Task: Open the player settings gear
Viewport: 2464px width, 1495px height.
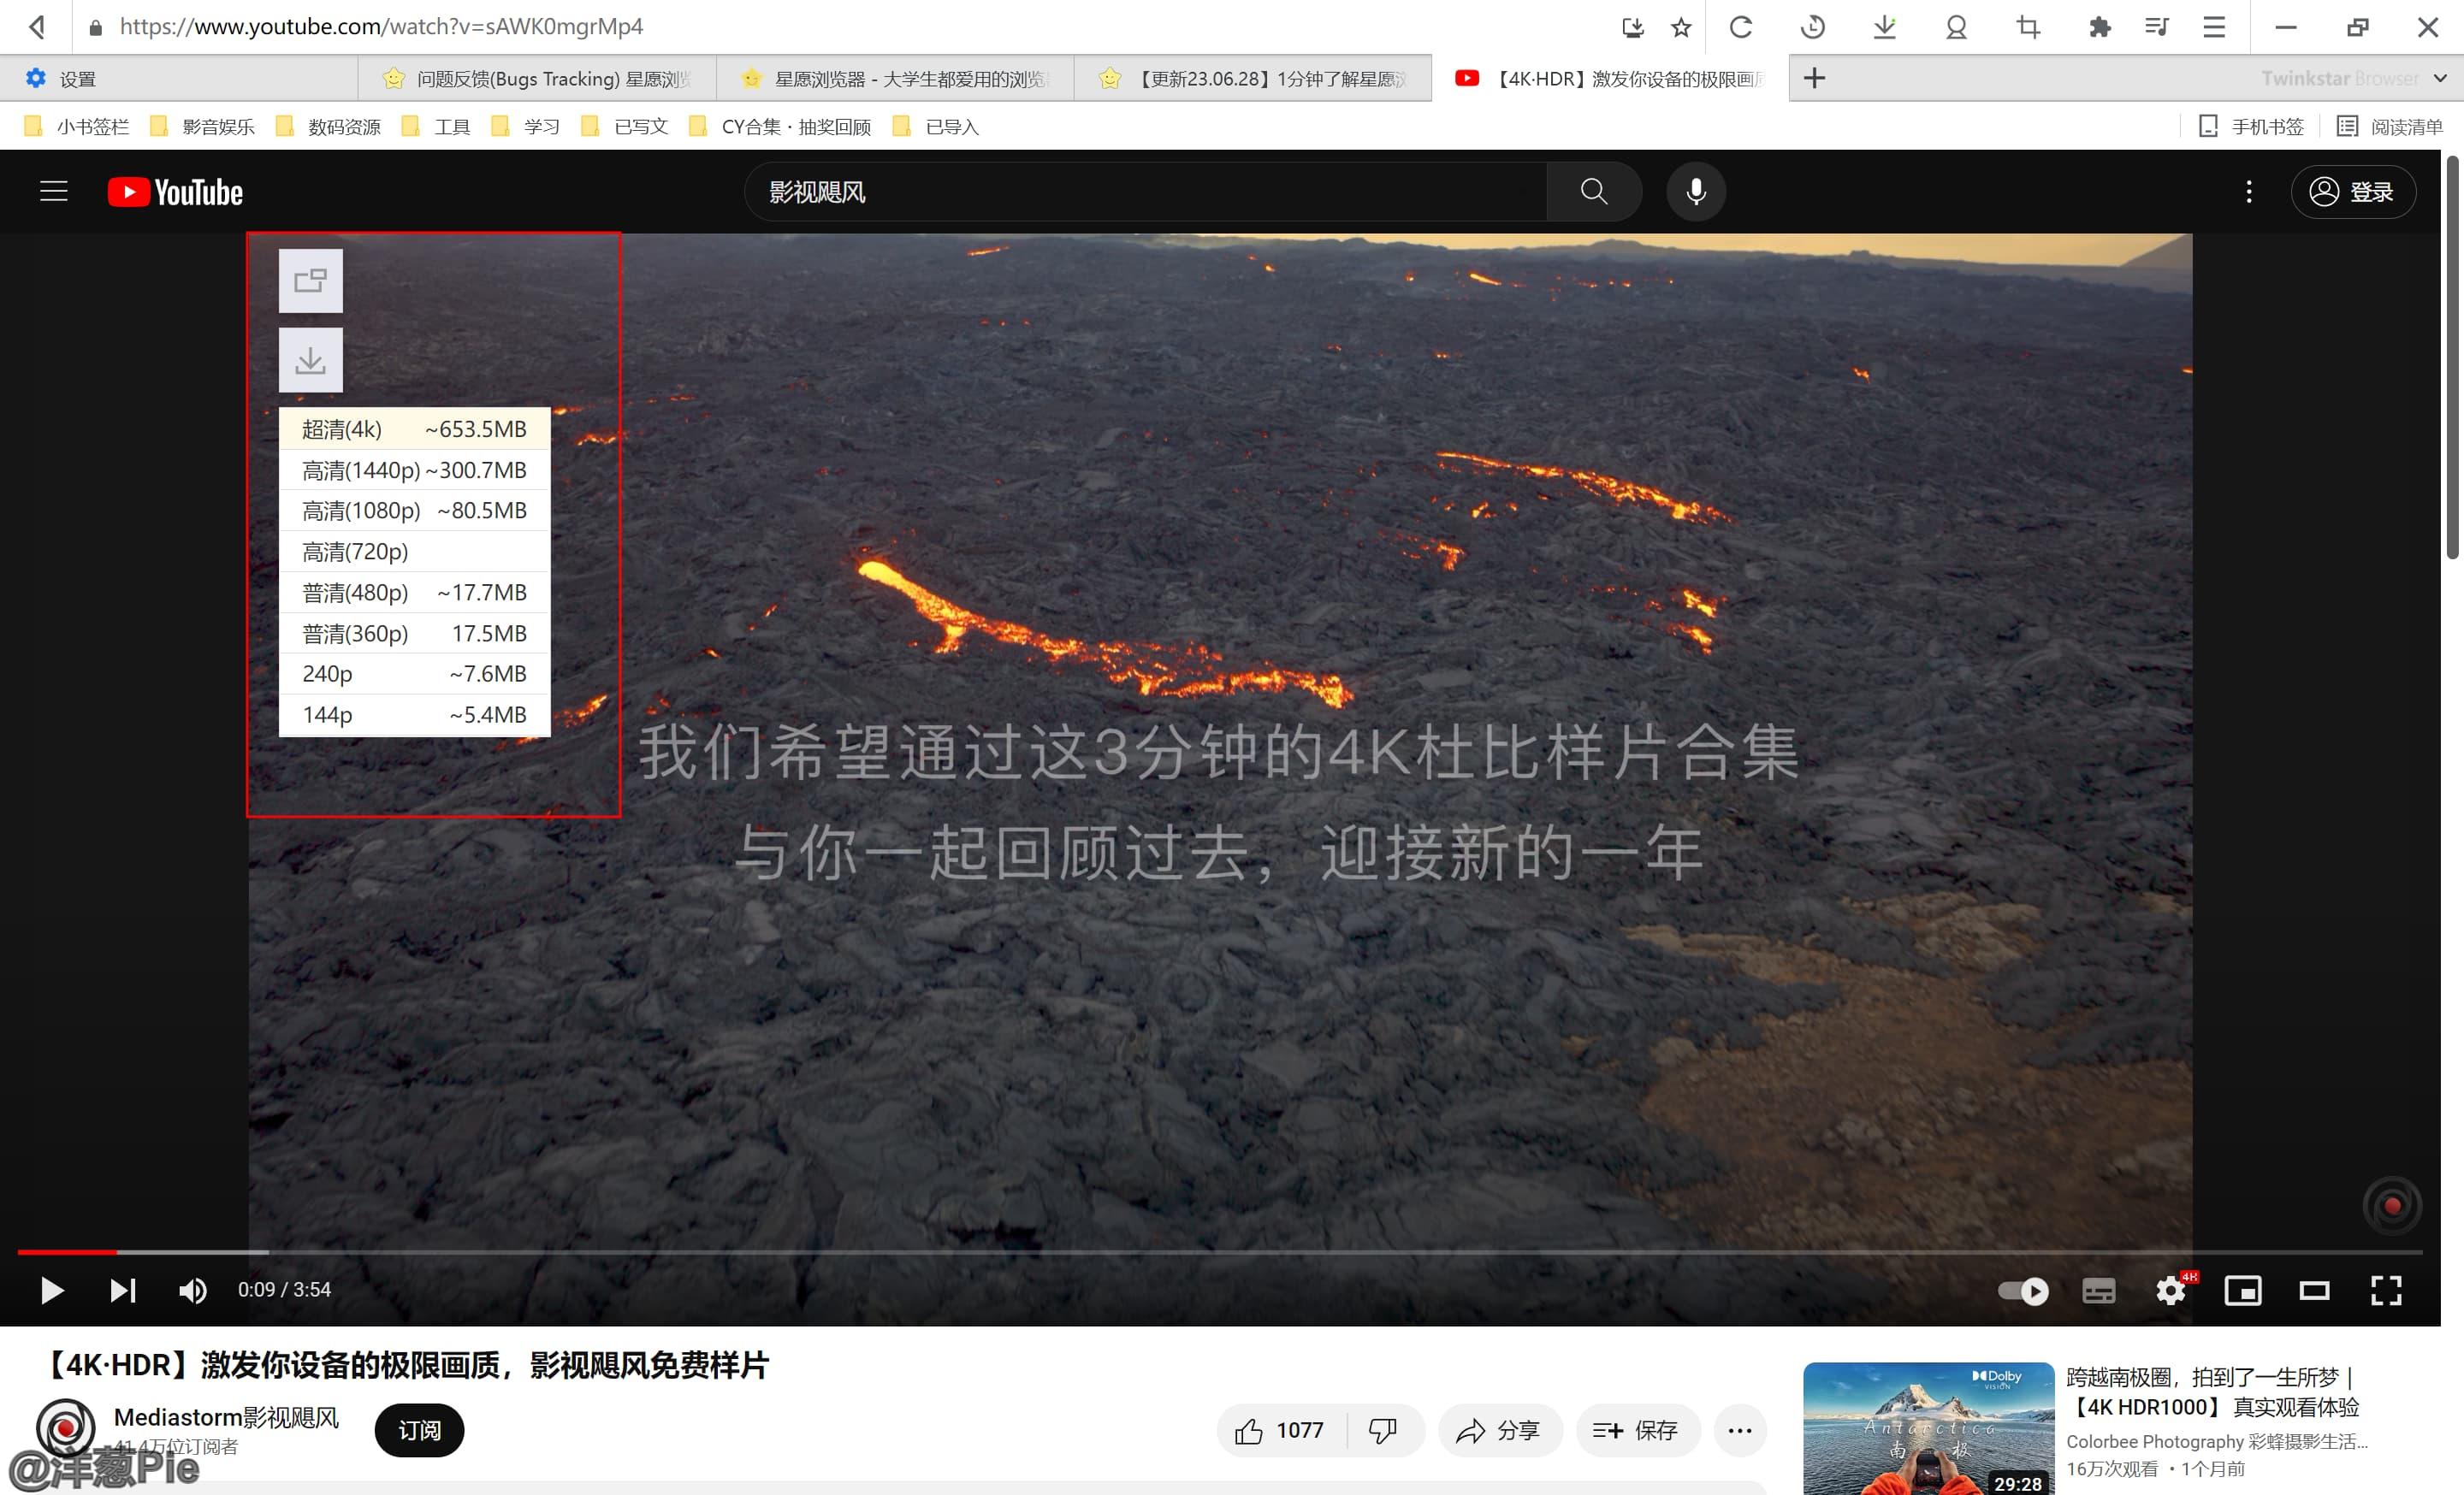Action: (x=2170, y=1290)
